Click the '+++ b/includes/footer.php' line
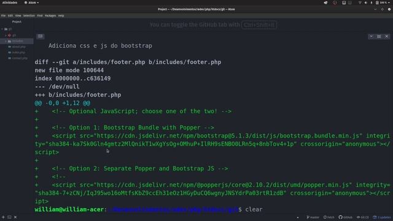The height and width of the screenshot is (221, 393). click(78, 95)
